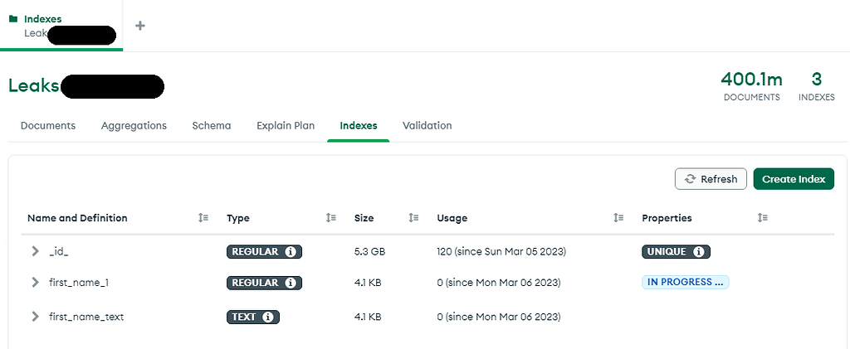Image resolution: width=850 pixels, height=349 pixels.
Task: Go to the Explain Plan tab
Action: click(x=286, y=126)
